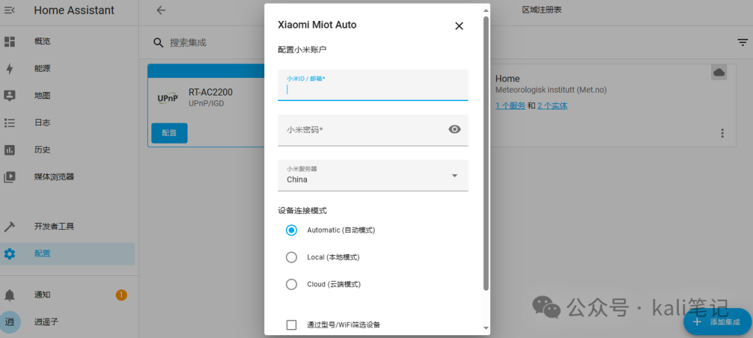Screen dimensions: 753x338
Task: Open the 配置 gear icon
Action: [10, 254]
